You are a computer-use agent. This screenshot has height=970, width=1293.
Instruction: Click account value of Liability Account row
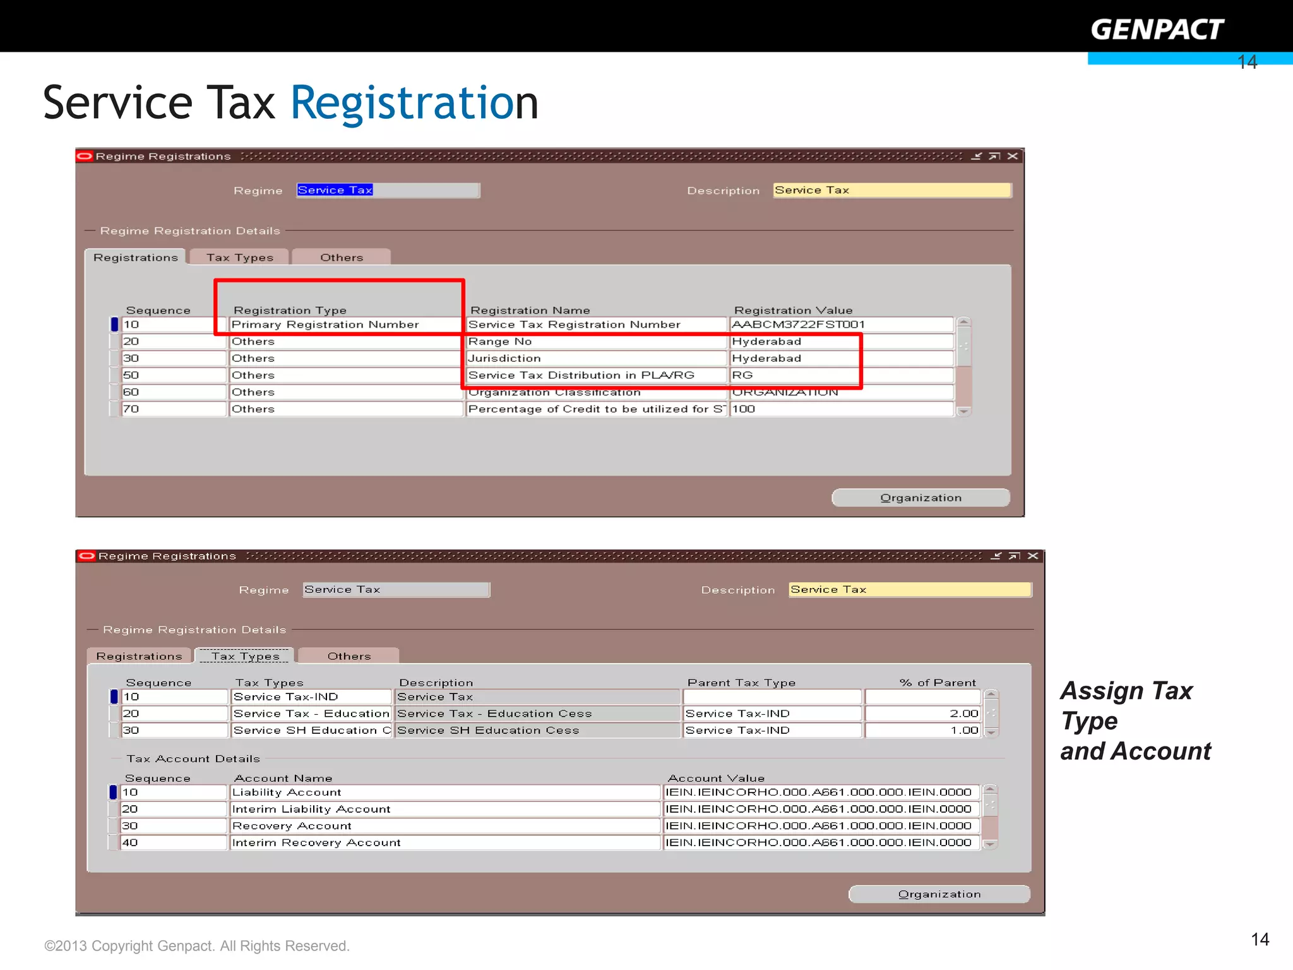pos(822,792)
